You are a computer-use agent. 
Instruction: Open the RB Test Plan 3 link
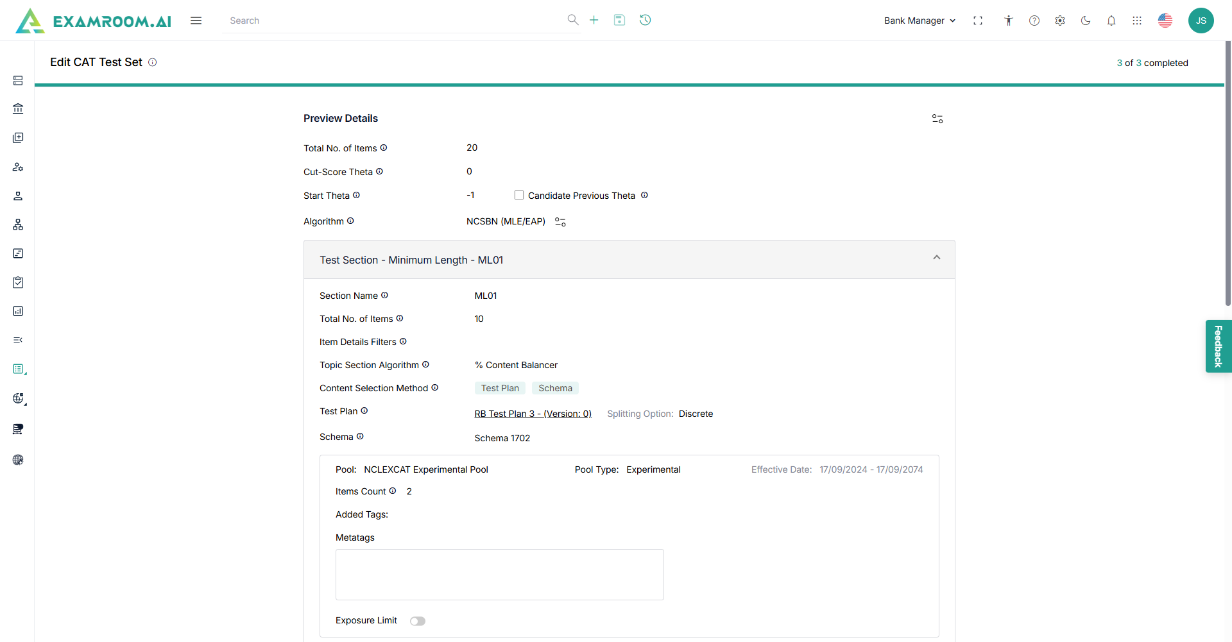click(x=533, y=414)
